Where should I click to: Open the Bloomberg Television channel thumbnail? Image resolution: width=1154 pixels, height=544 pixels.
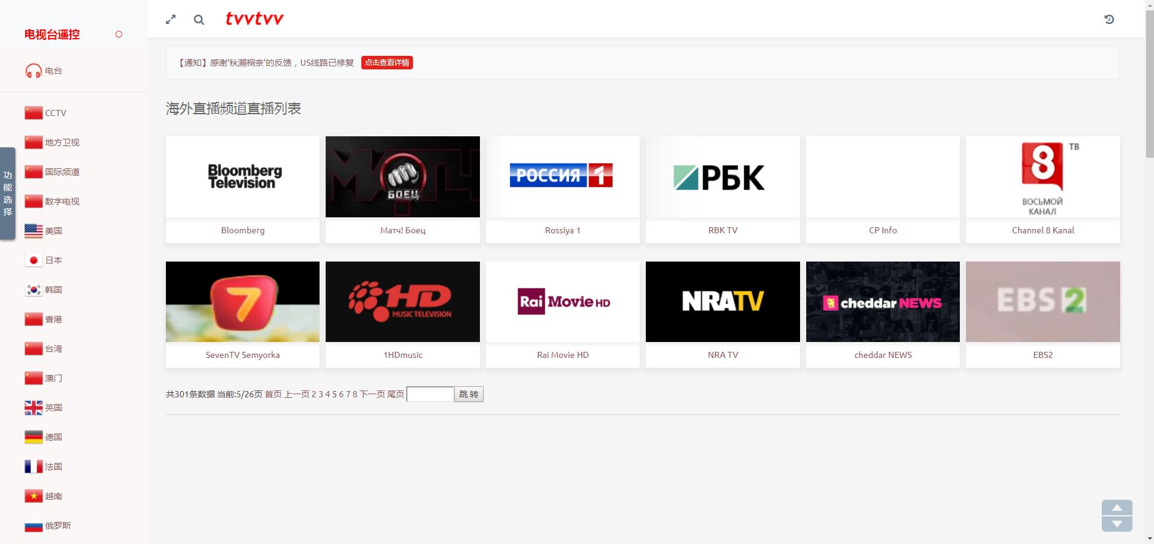click(x=243, y=177)
